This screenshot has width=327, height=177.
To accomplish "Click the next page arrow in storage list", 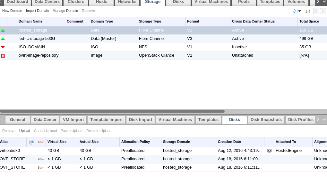I will pyautogui.click(x=323, y=11).
